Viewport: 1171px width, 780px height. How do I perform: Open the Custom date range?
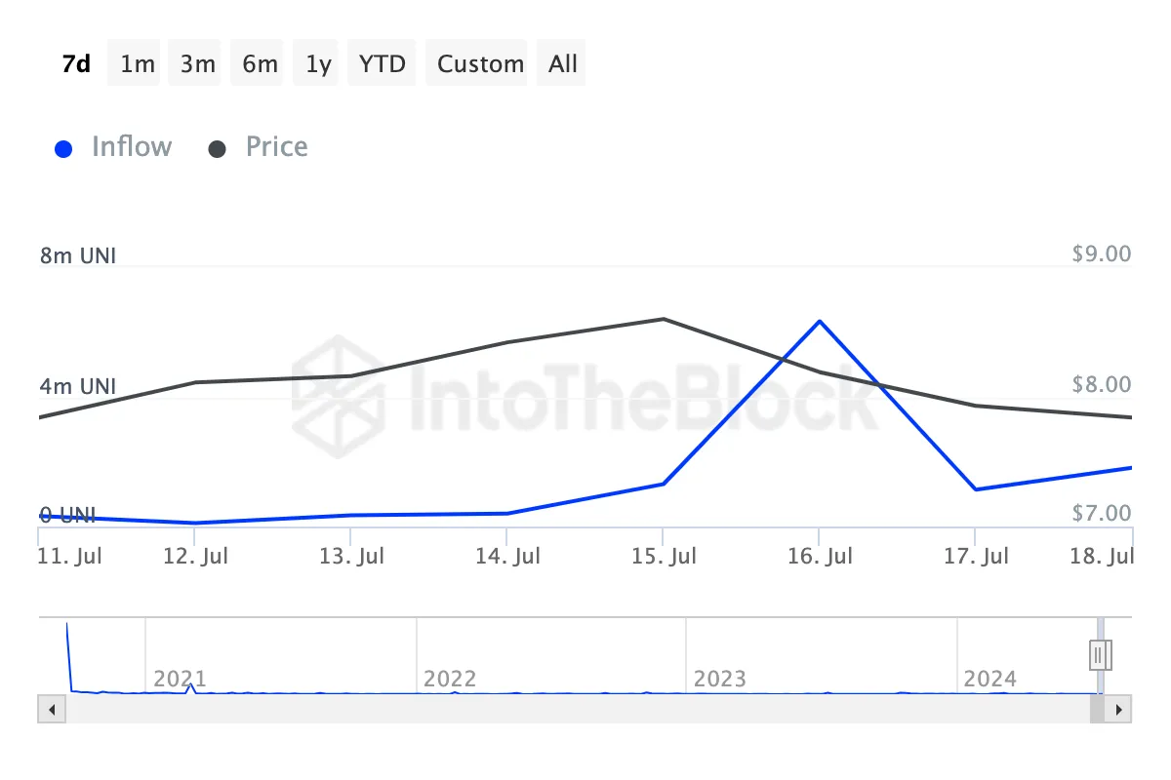coord(480,64)
